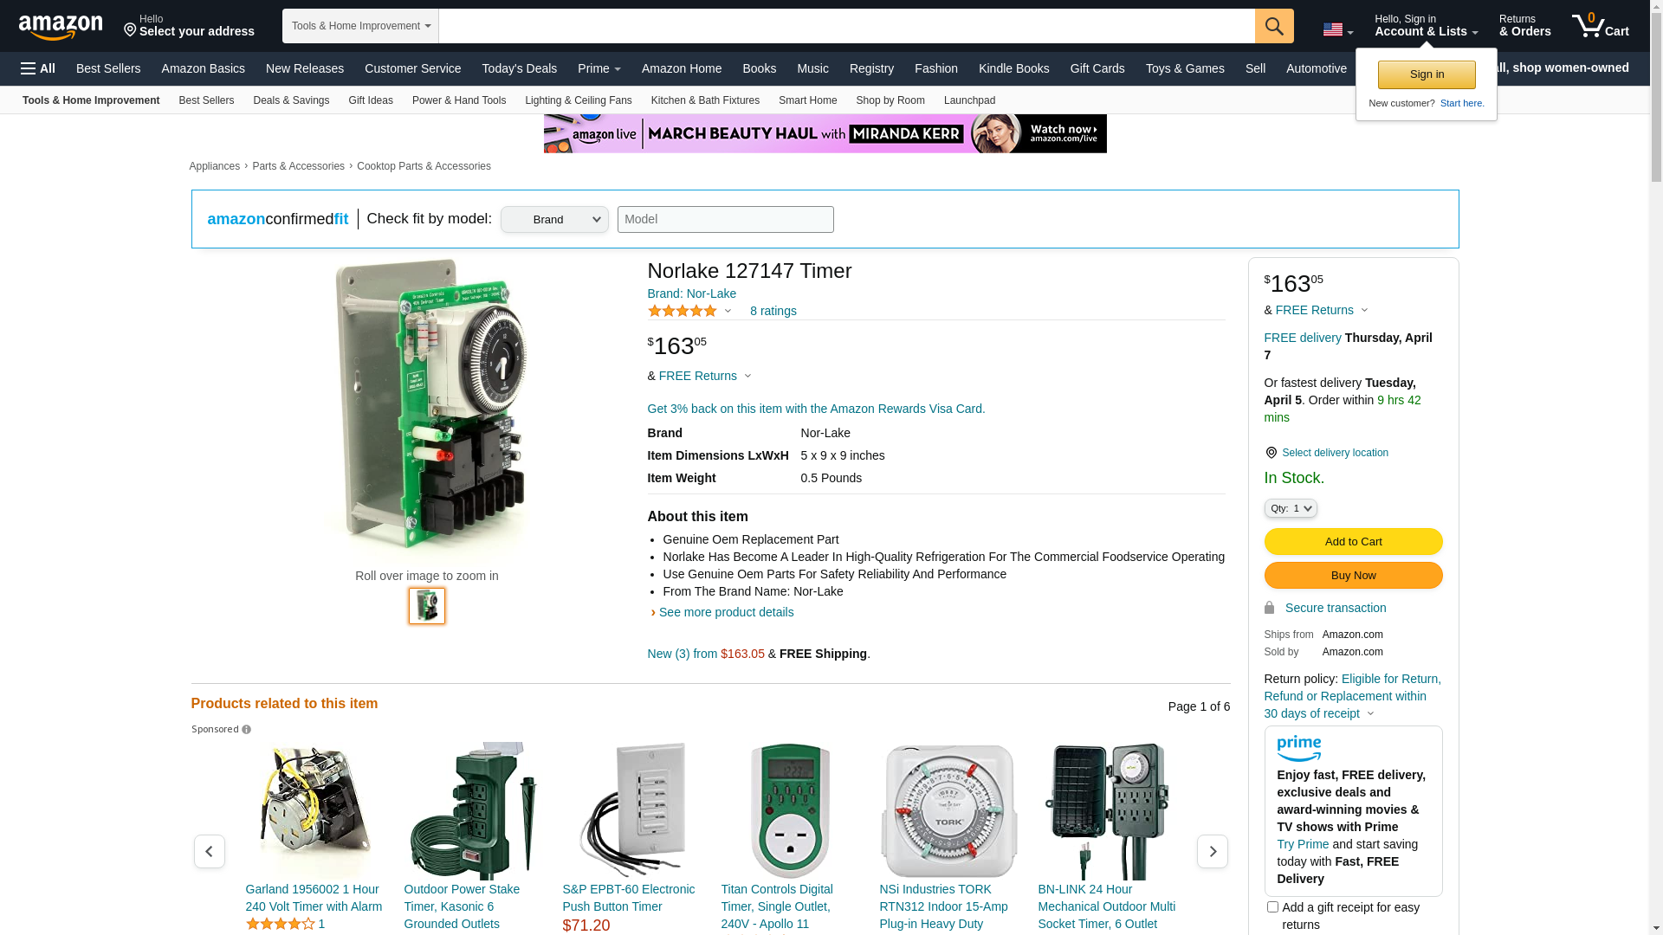Go to previous related products page
Screen dimensions: 1663x935
click(209, 852)
